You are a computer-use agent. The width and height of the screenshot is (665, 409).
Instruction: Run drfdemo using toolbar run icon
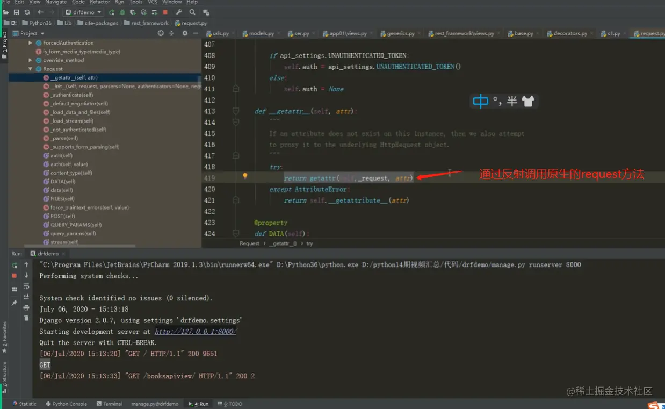pyautogui.click(x=112, y=12)
